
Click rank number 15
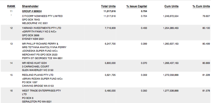click(11, 75)
